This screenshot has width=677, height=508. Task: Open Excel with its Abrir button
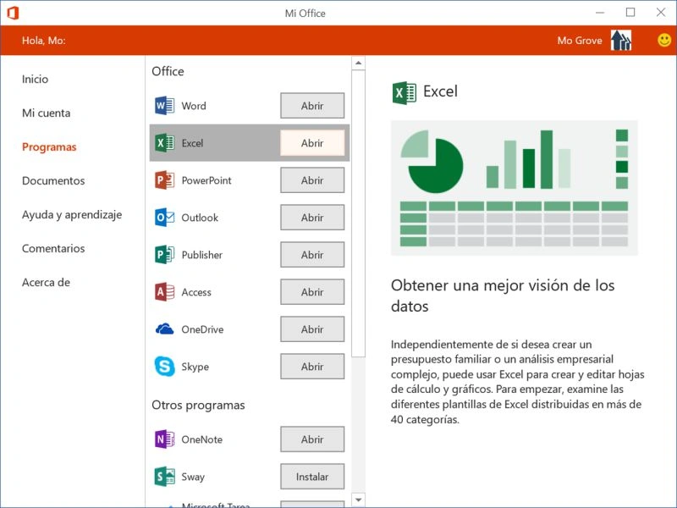(x=312, y=143)
